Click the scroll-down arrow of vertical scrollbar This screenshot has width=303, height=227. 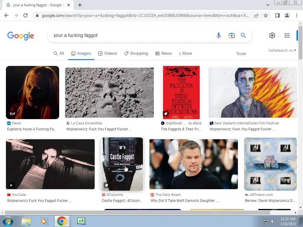point(300,208)
